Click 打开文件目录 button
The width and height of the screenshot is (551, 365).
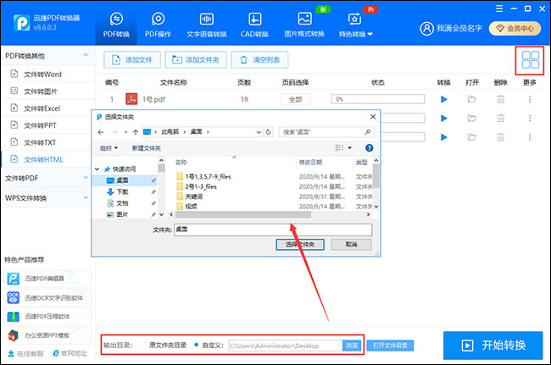390,346
